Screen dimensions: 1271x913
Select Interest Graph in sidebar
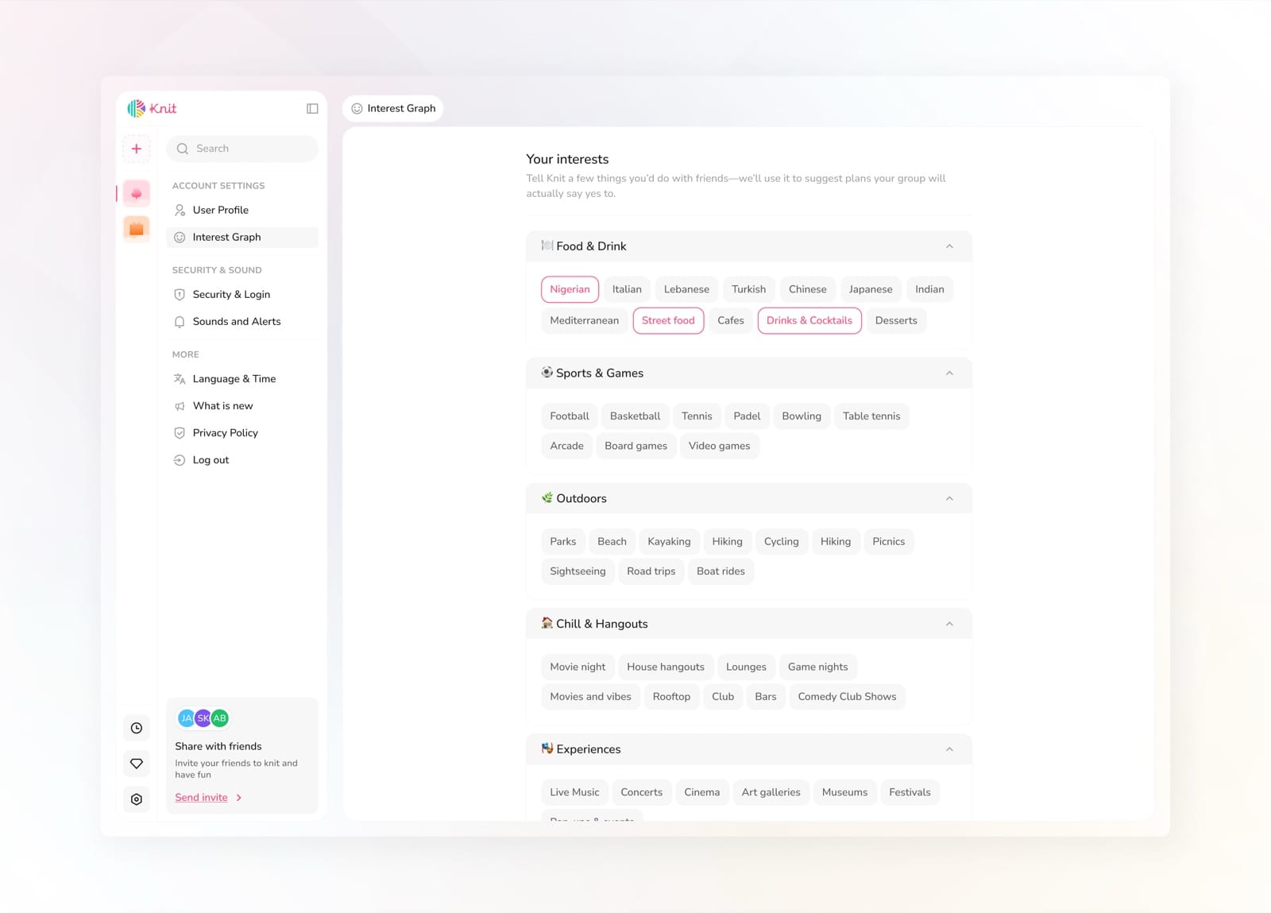click(x=242, y=237)
